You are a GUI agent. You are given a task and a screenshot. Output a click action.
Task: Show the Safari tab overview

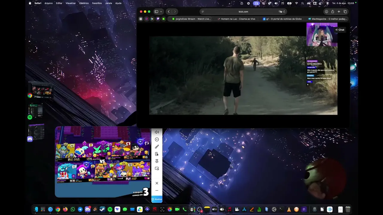pos(345,12)
